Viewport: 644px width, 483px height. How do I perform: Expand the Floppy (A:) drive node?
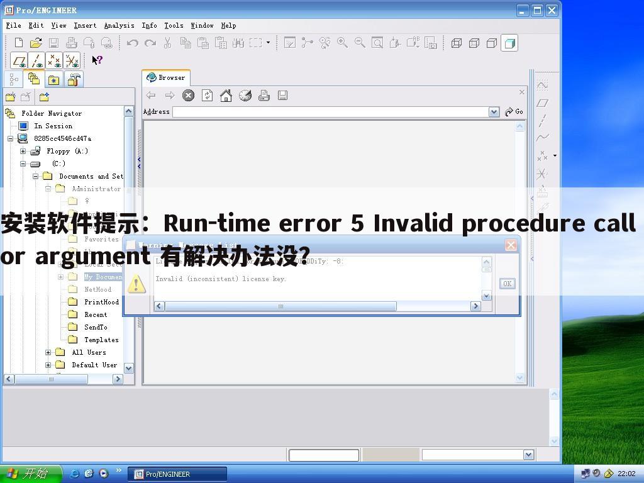point(23,151)
